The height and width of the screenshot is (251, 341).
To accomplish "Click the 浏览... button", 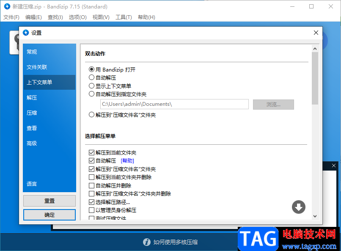I will 273,105.
